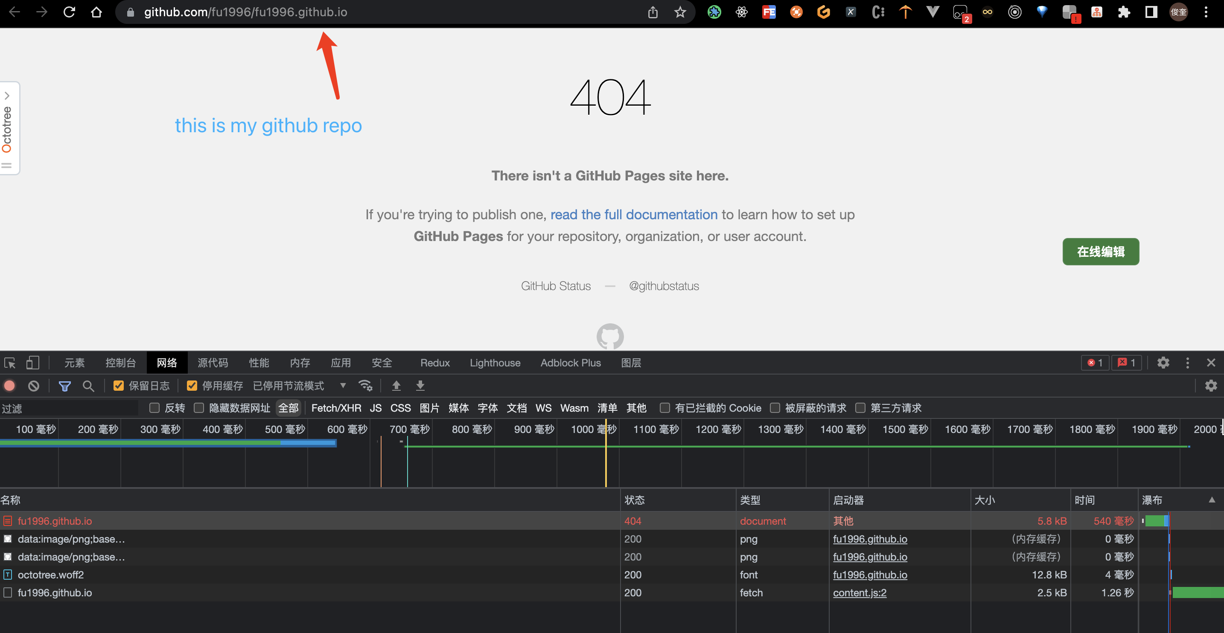Open the network filter funnel icon
The image size is (1224, 633).
click(x=64, y=386)
